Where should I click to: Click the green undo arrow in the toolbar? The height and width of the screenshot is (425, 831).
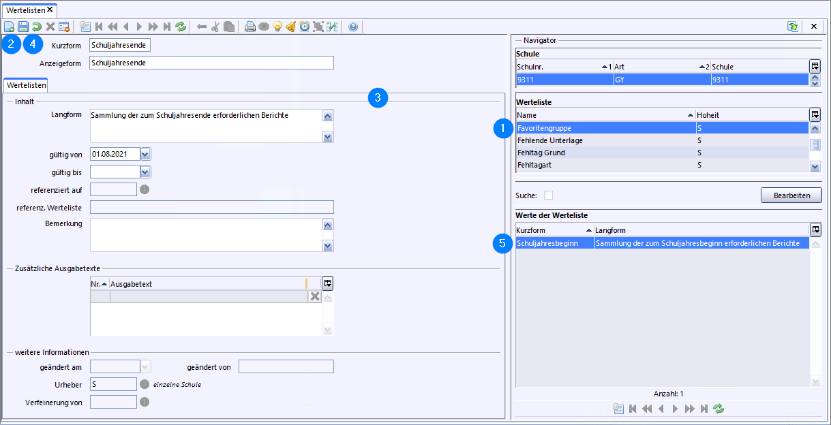click(x=37, y=27)
